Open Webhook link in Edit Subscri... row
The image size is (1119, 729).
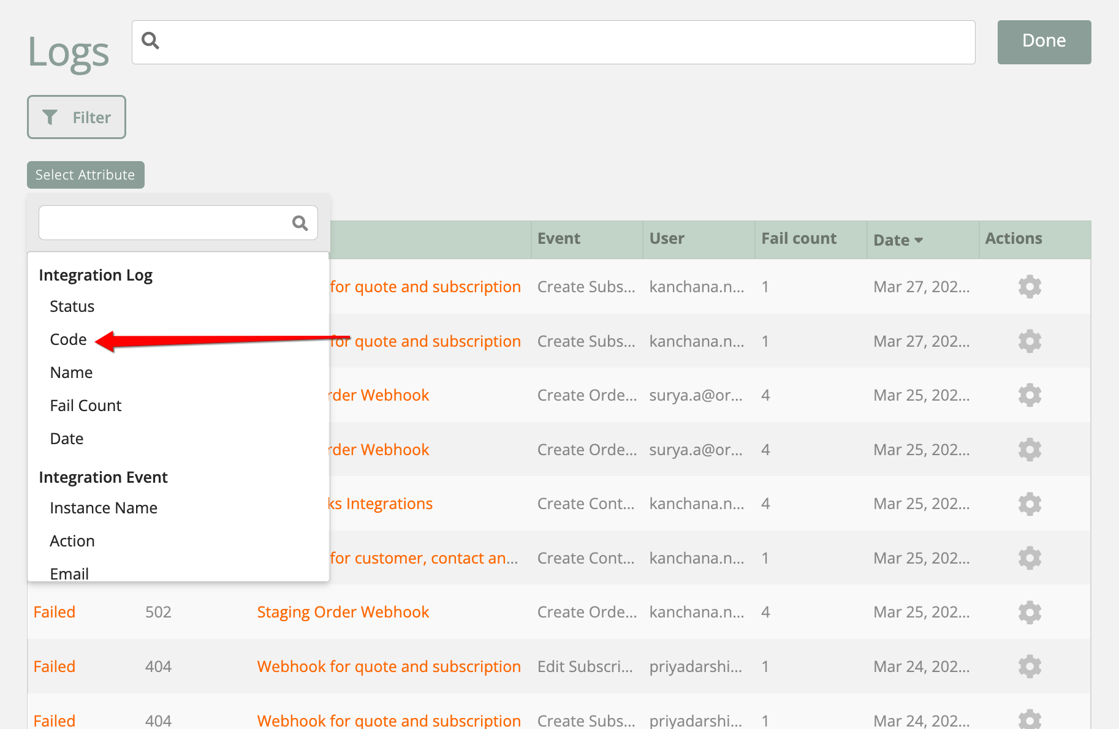(x=389, y=667)
